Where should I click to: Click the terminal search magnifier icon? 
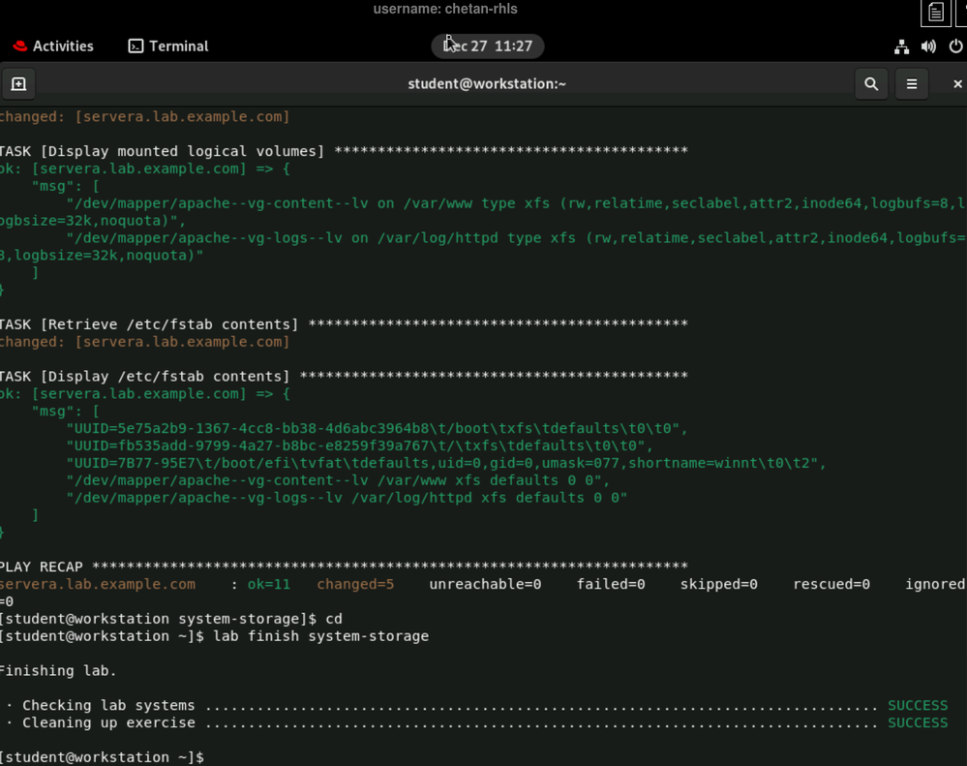click(871, 84)
